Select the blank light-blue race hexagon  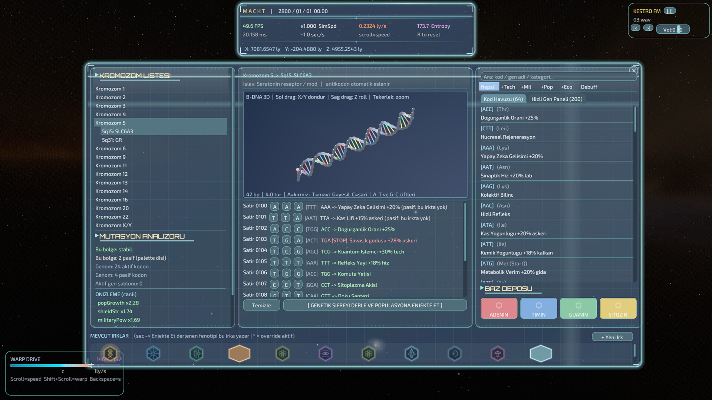[x=541, y=354]
